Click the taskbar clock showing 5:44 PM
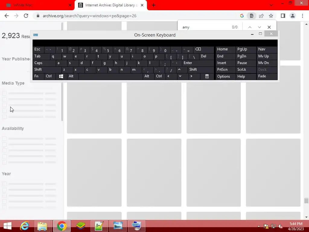The height and width of the screenshot is (232, 309). coord(296,226)
